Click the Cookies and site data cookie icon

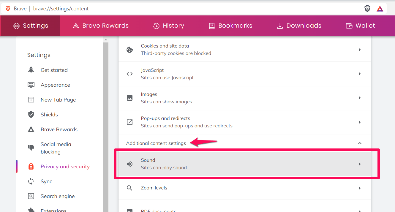(x=130, y=50)
